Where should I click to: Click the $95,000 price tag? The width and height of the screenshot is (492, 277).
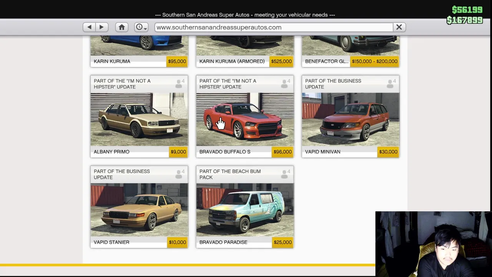click(177, 61)
